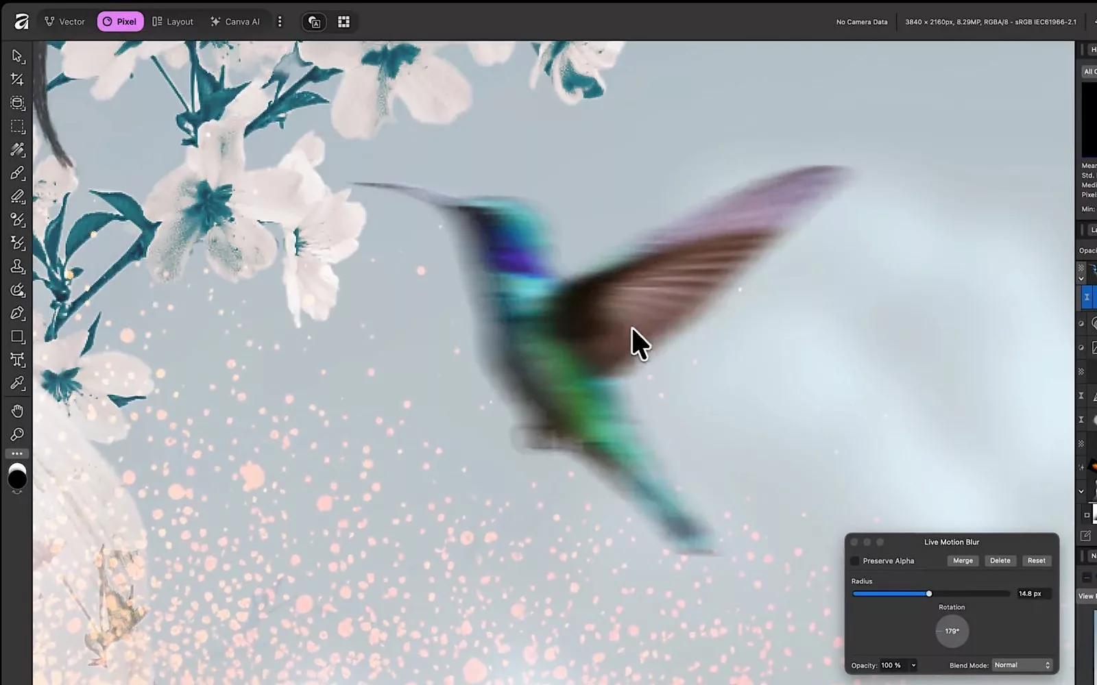Select the Paint Brush tool
The image size is (1097, 685).
(x=18, y=173)
